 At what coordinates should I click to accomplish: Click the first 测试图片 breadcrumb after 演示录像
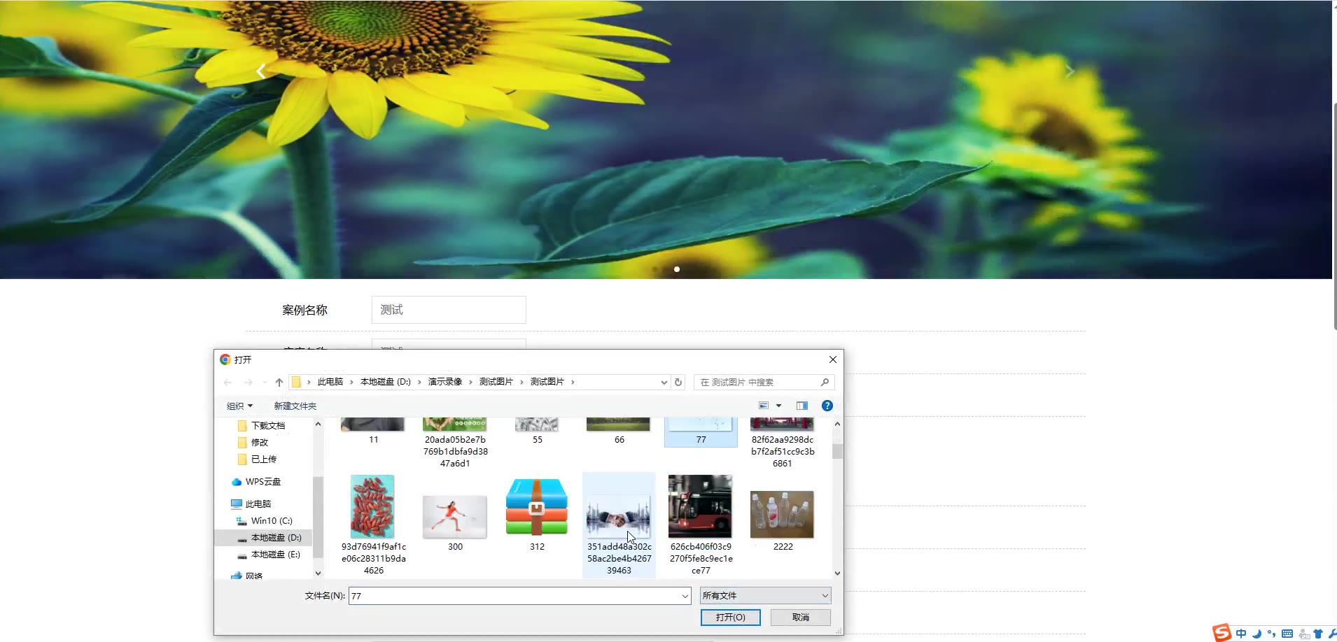496,382
